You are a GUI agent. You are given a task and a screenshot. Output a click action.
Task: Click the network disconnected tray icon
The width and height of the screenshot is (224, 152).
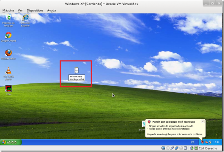[x=206, y=142]
